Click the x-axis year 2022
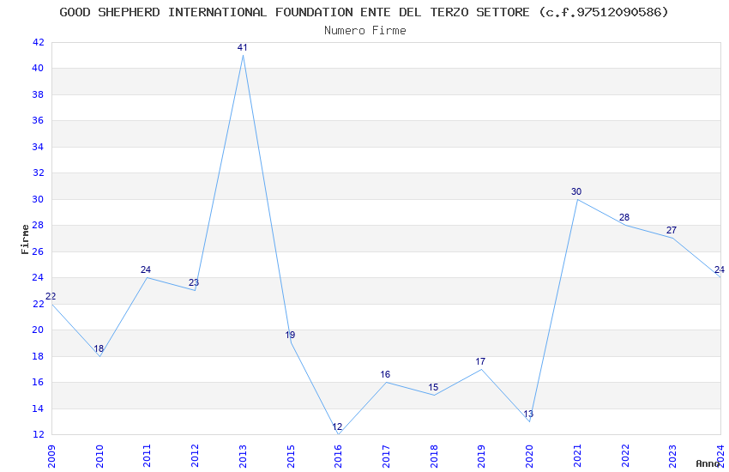Viewport: 729px width, 472px height. [x=625, y=456]
